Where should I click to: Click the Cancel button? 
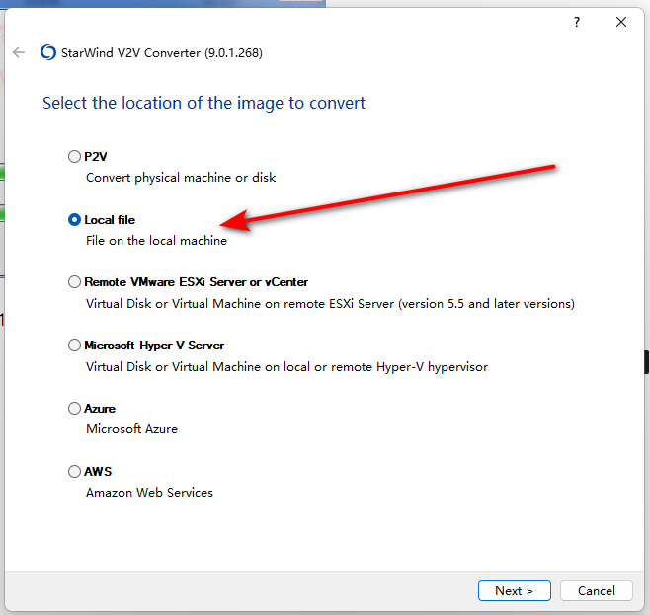pyautogui.click(x=596, y=590)
